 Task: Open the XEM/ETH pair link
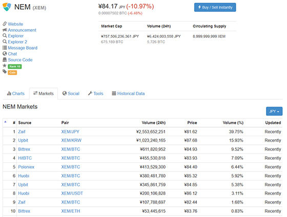coord(71,211)
